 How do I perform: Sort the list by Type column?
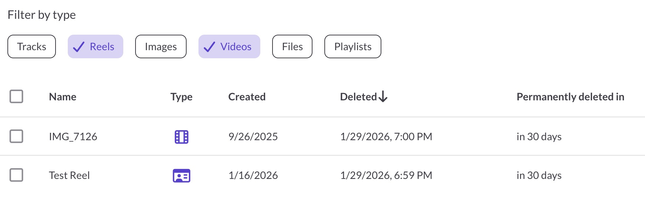pyautogui.click(x=181, y=97)
